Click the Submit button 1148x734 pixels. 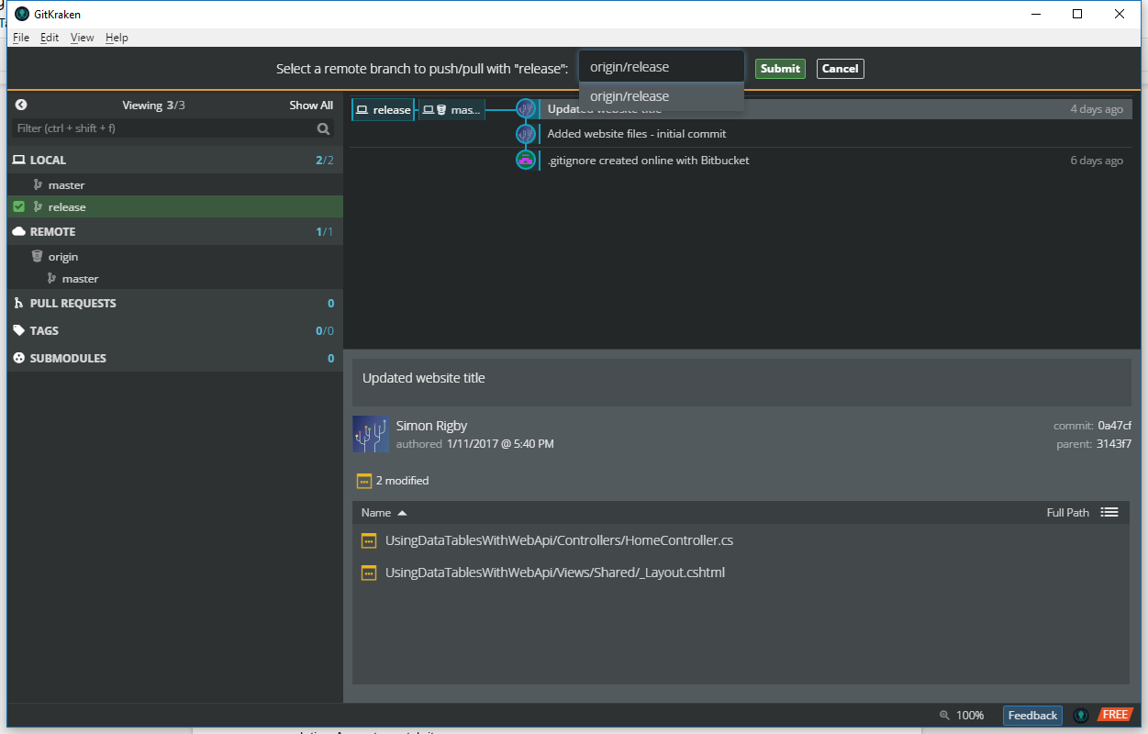tap(780, 69)
